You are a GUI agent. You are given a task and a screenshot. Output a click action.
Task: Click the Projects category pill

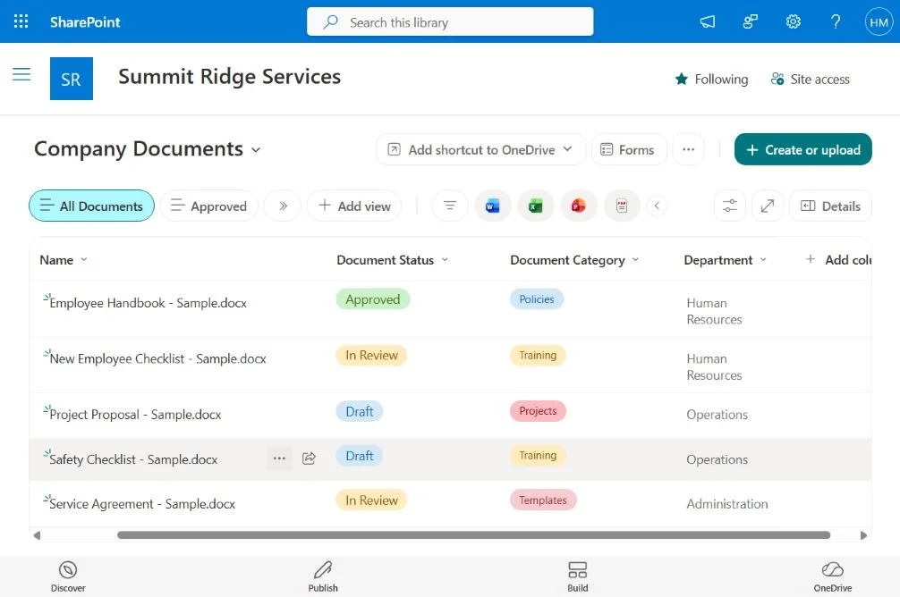pos(538,410)
